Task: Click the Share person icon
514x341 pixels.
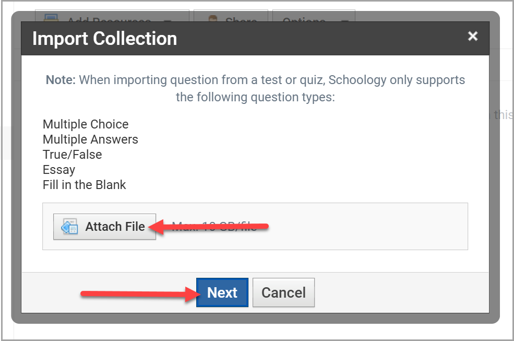Action: [213, 18]
